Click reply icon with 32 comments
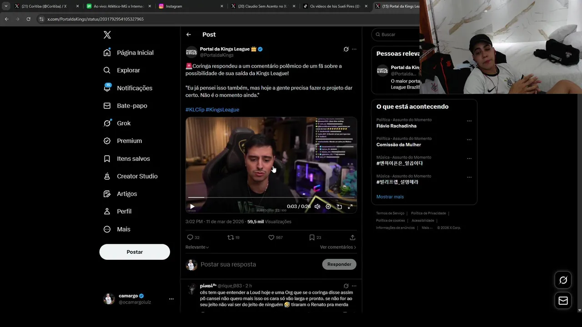The image size is (582, 327). 193,238
